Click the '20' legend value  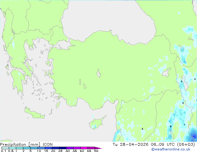click(x=53, y=151)
